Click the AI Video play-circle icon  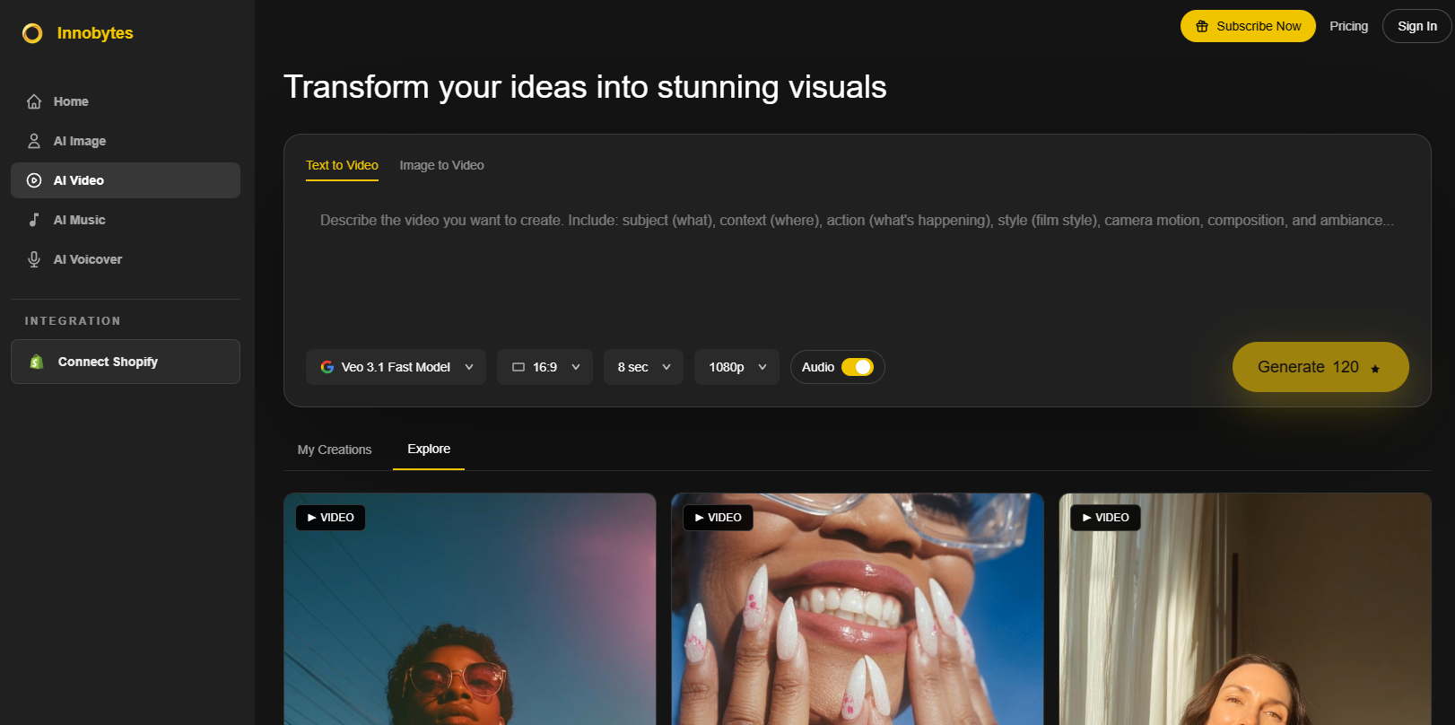pos(34,180)
